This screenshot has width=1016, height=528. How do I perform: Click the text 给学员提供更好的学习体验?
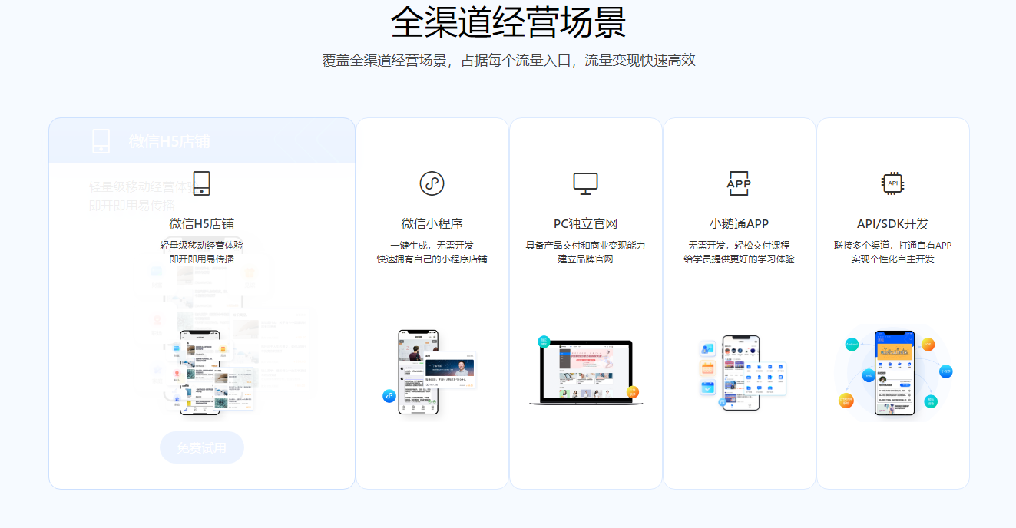[x=740, y=259]
